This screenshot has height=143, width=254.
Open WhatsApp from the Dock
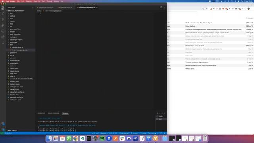click(69, 139)
